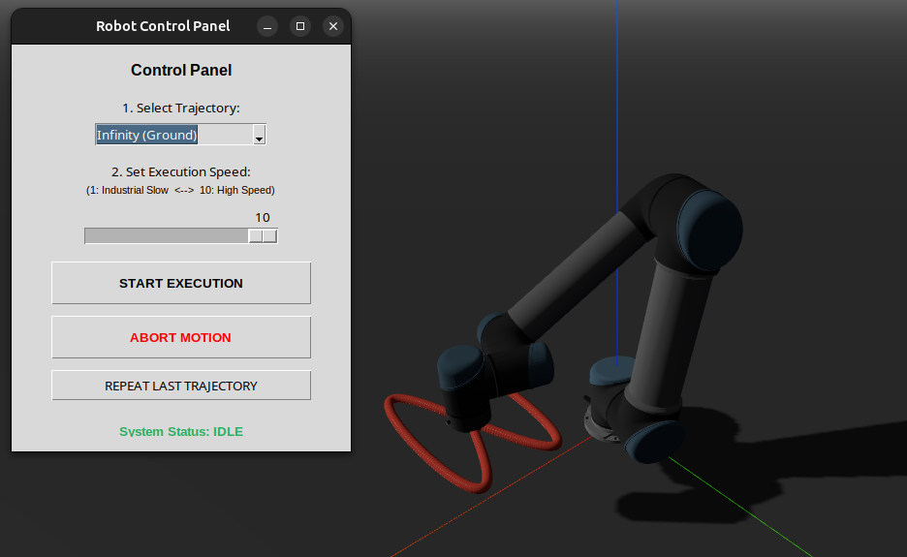Minimize the Robot Control Panel window
Viewport: 907px width, 557px height.
pyautogui.click(x=267, y=26)
